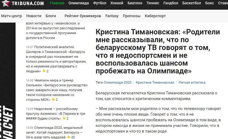This screenshot has height=139, width=228.
Task: Open the Блоги tab
Action: 51,16
